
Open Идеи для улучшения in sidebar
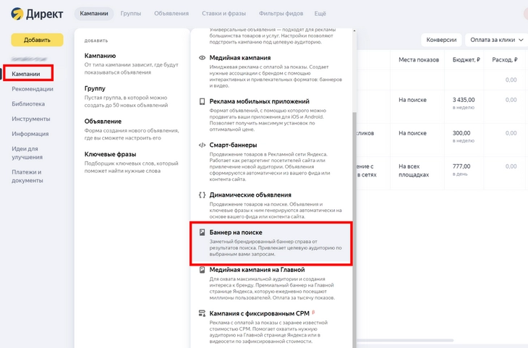pos(27,153)
